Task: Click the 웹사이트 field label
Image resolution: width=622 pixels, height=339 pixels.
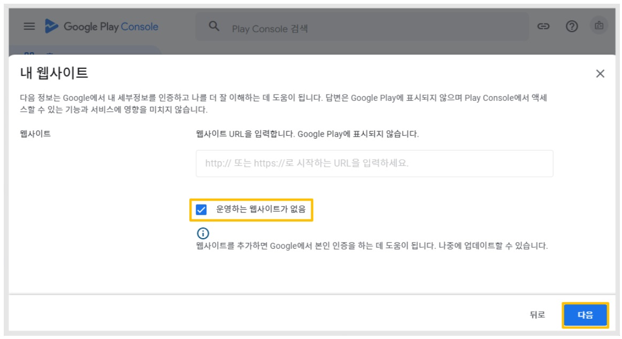Action: click(x=35, y=134)
